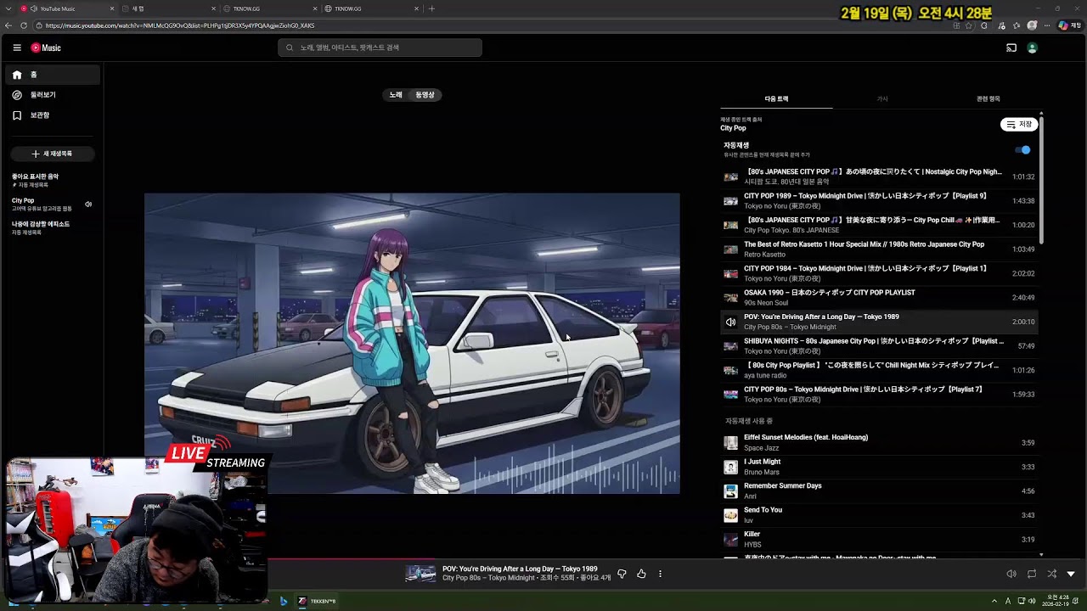Play CITY POP 1984 – Tokyo Midnight Drive Playlist 1
Image resolution: width=1087 pixels, height=611 pixels.
click(878, 273)
